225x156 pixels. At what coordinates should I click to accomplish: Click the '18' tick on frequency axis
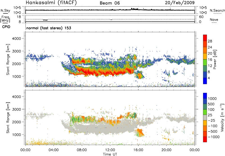click(19, 17)
